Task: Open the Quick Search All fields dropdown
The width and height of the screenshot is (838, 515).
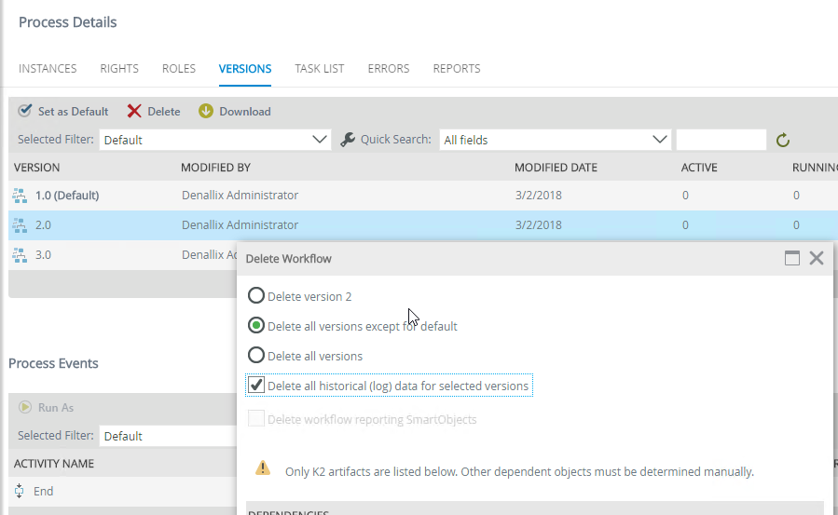Action: pos(555,140)
